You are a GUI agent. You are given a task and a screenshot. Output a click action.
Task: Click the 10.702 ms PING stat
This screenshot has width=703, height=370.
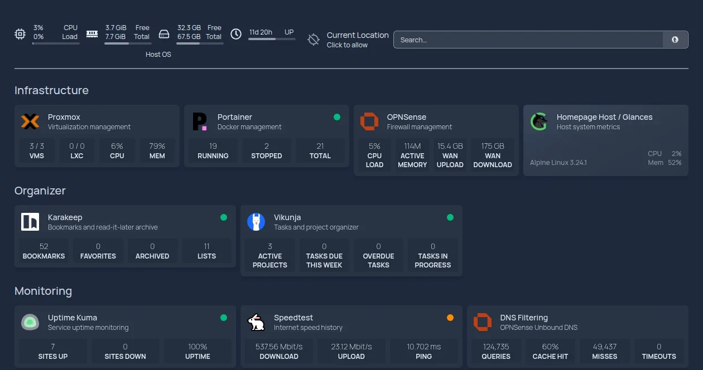(x=424, y=351)
